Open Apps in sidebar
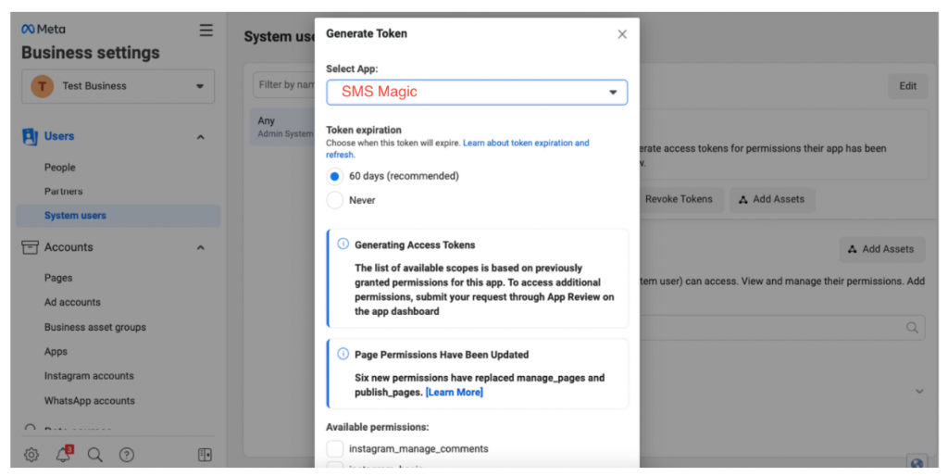Image resolution: width=948 pixels, height=476 pixels. coord(56,351)
